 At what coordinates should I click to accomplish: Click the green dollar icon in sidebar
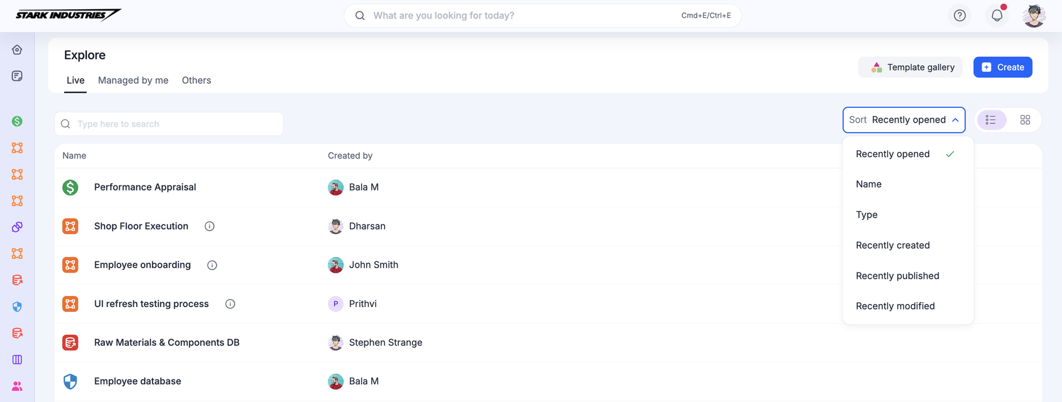coord(17,121)
